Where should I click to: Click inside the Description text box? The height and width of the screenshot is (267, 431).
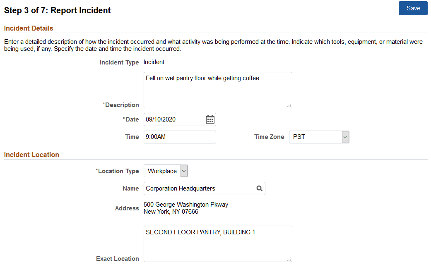click(x=217, y=89)
